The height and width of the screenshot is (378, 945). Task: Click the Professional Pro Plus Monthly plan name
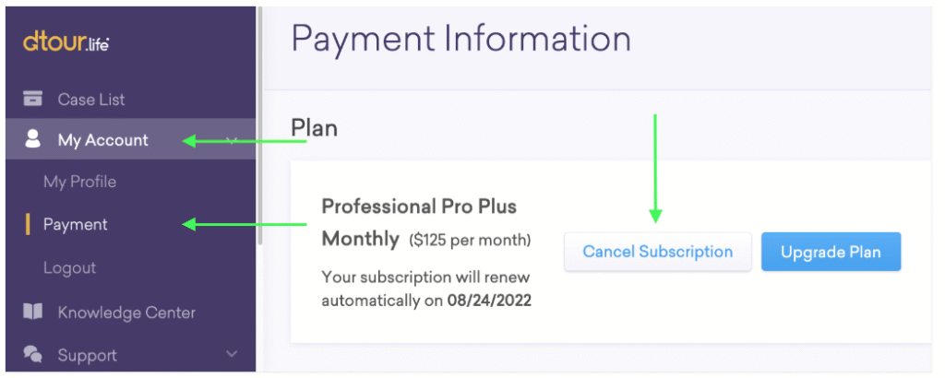419,221
